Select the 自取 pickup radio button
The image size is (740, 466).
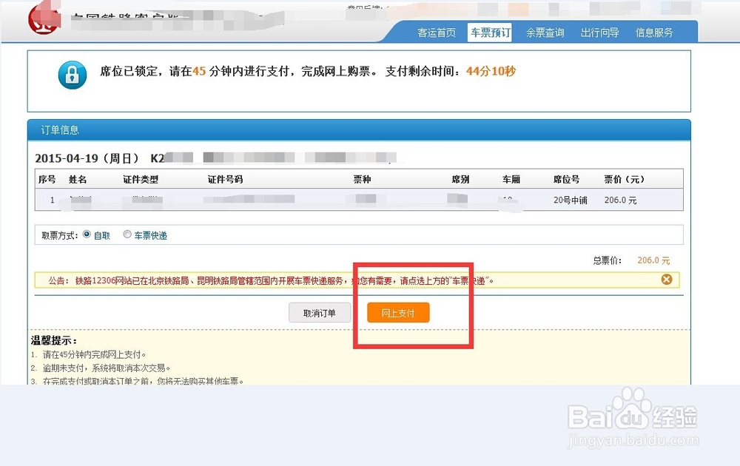[87, 234]
